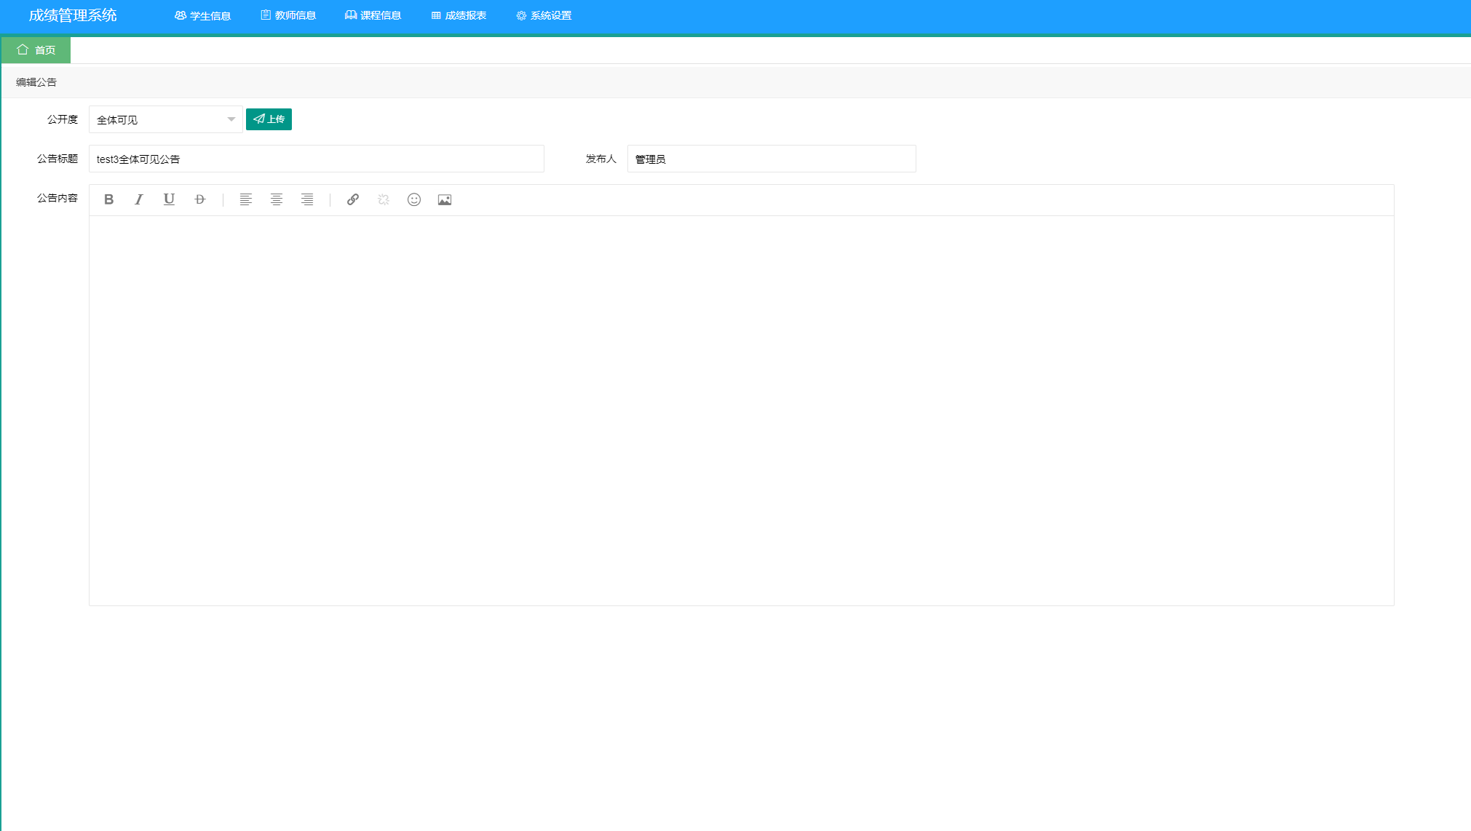Insert an emoji into the content
1471x831 pixels.
[x=413, y=199]
